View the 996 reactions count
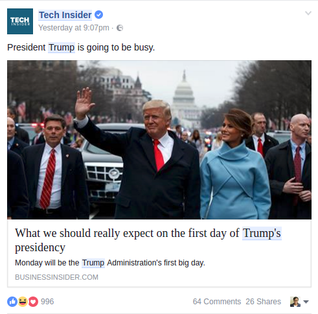 [47, 302]
